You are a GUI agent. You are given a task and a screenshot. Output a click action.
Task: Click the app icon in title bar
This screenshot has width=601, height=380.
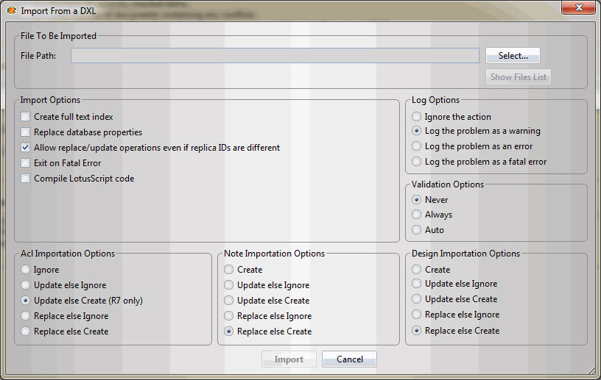pos(11,11)
